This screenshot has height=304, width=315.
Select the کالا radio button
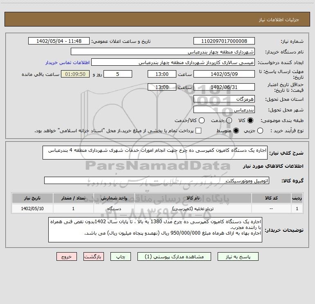pos(250,120)
